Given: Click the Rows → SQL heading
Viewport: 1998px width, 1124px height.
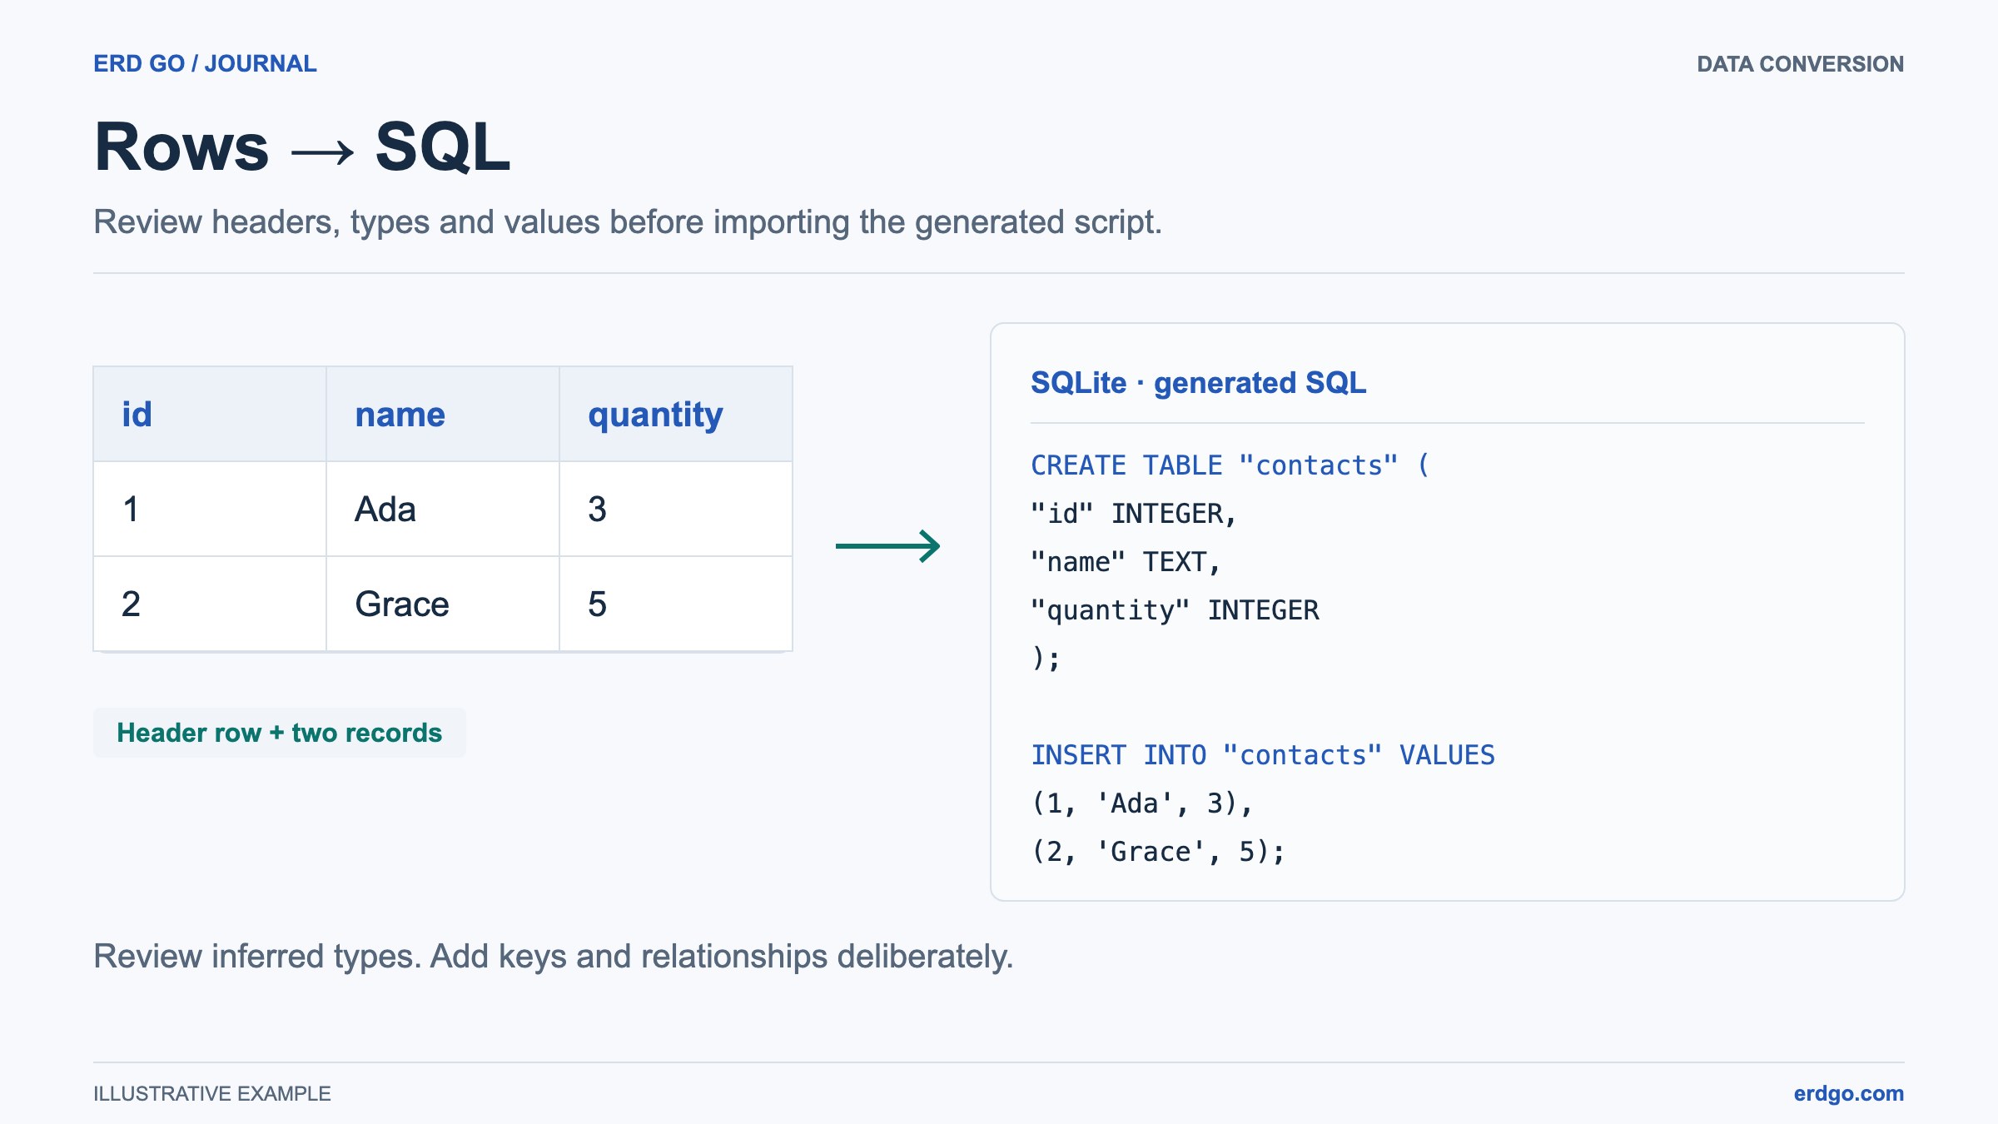Looking at the screenshot, I should [302, 147].
